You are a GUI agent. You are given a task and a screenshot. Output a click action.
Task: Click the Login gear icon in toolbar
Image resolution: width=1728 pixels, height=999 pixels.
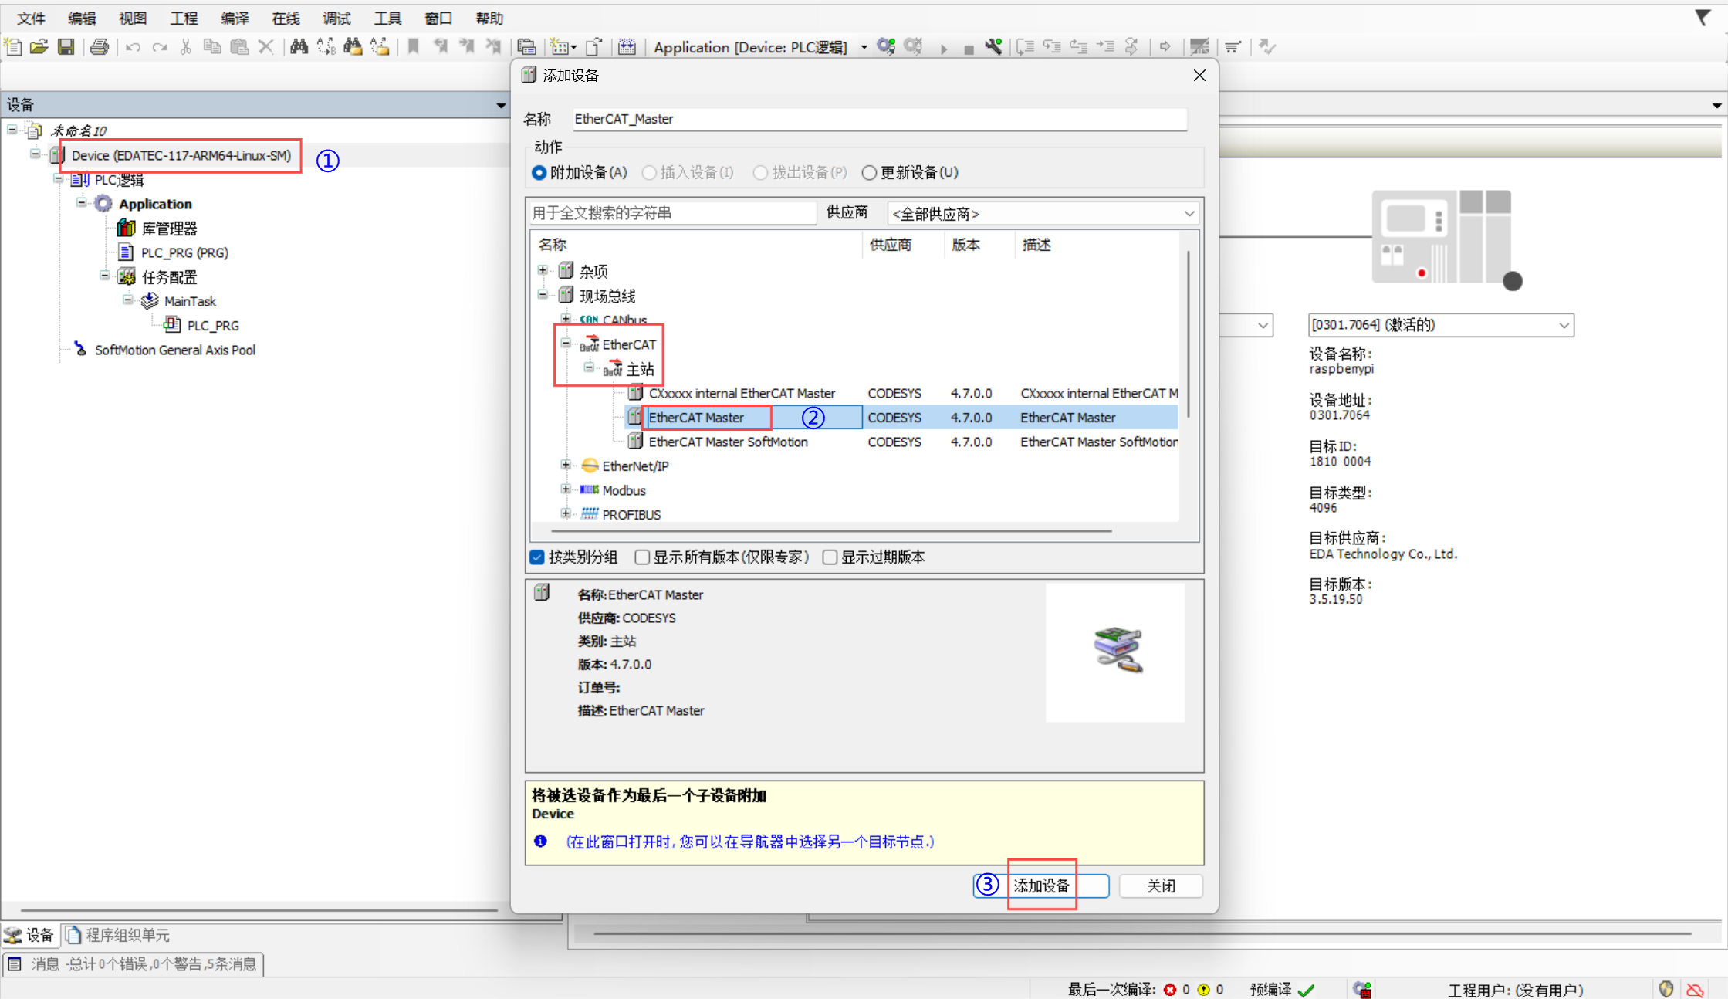886,47
